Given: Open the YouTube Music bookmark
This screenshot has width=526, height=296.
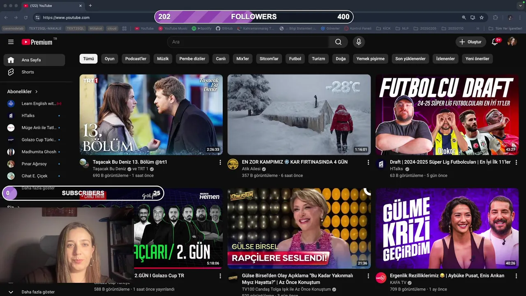Looking at the screenshot, I should pos(173,28).
